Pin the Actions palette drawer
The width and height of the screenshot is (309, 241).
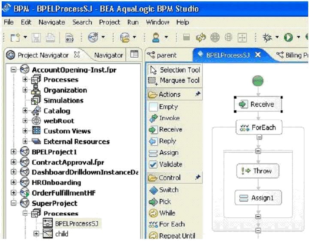tap(198, 94)
